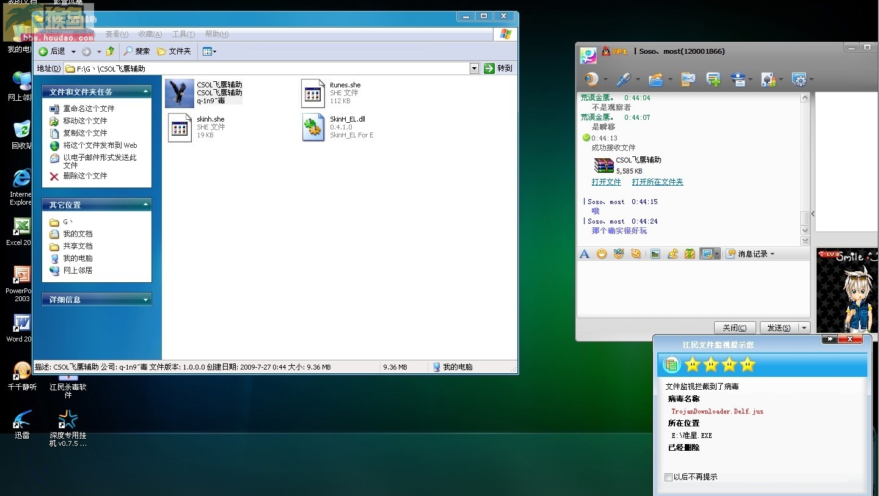Open the forward history dropdown arrow

pos(99,51)
